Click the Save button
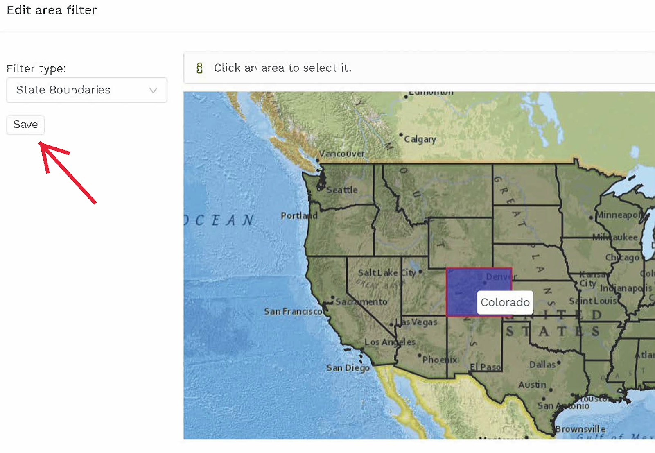The image size is (655, 453). pos(25,125)
